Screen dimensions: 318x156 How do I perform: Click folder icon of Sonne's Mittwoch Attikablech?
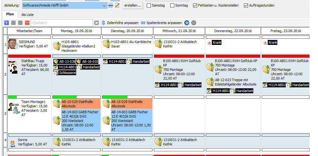(x=158, y=142)
